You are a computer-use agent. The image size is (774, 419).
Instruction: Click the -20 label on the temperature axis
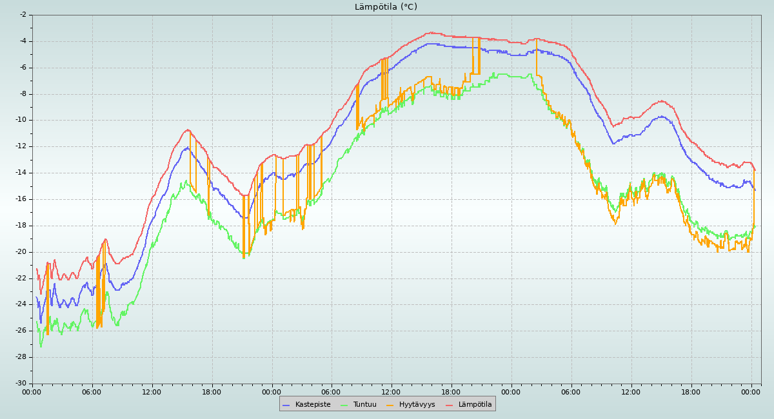tap(21, 252)
